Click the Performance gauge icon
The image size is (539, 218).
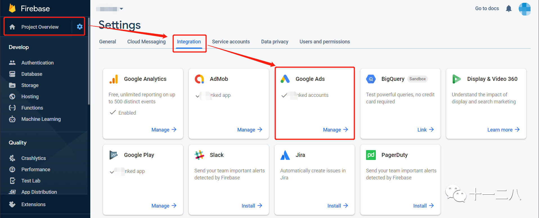[x=12, y=169]
